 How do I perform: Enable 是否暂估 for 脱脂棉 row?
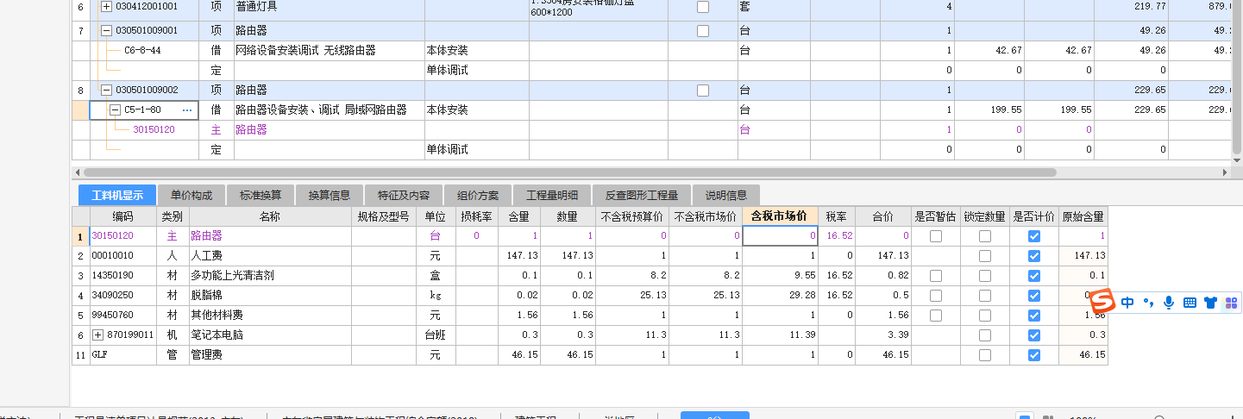[x=936, y=296]
